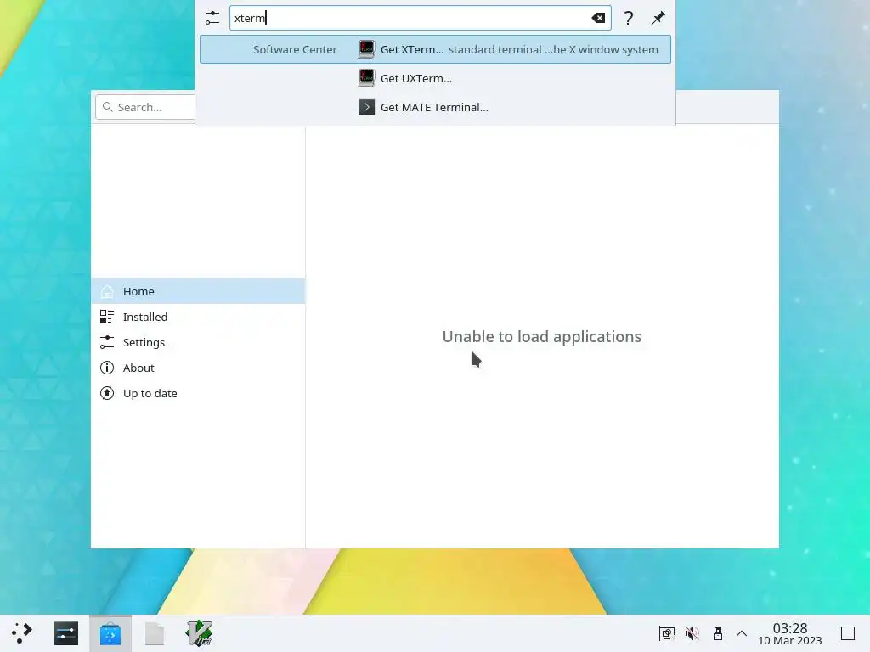The image size is (870, 652).
Task: Click Unable to load applications message
Action: click(541, 336)
